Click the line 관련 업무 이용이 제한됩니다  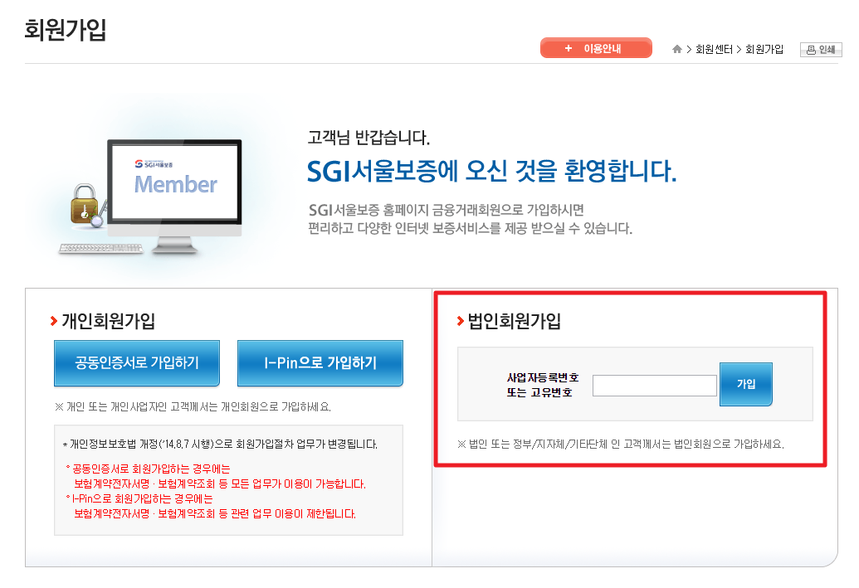pos(215,514)
